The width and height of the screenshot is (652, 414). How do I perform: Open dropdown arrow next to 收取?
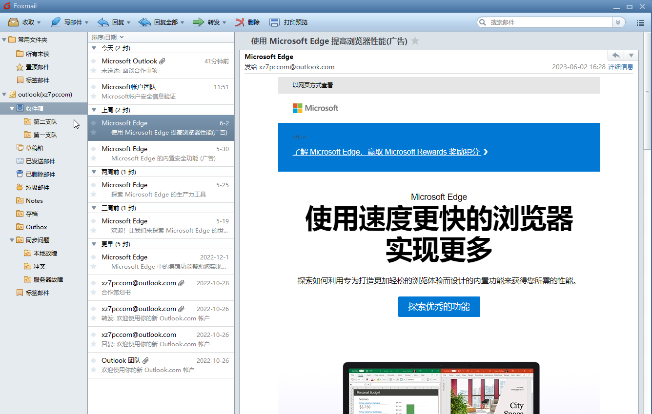pos(39,22)
